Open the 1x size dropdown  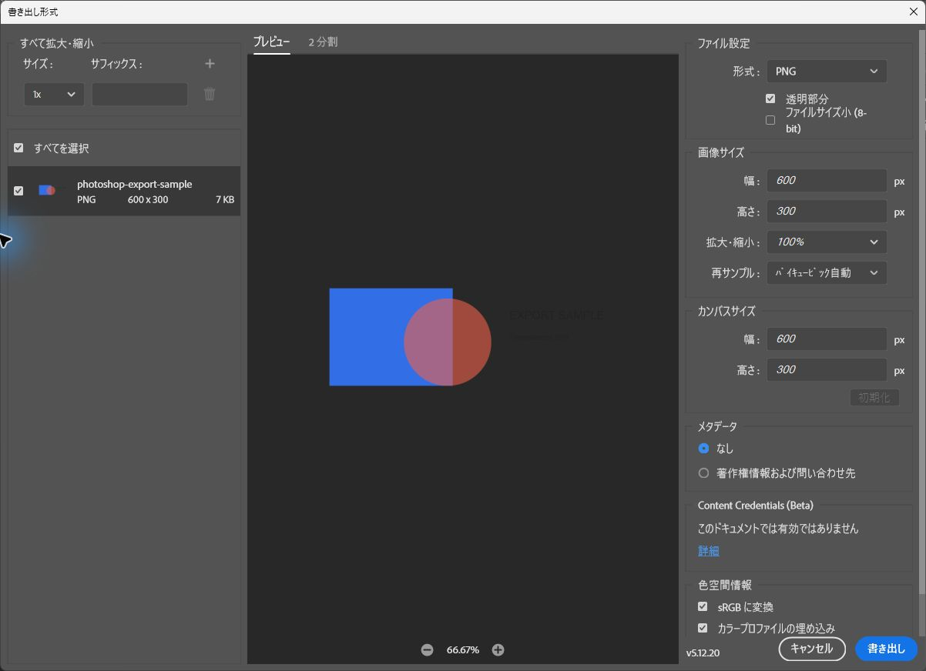click(54, 94)
